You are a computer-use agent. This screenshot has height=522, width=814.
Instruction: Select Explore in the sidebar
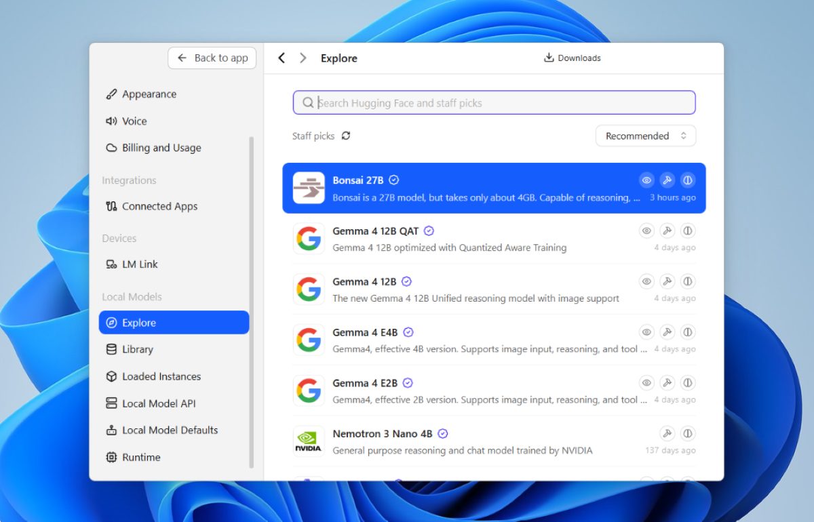pos(174,323)
